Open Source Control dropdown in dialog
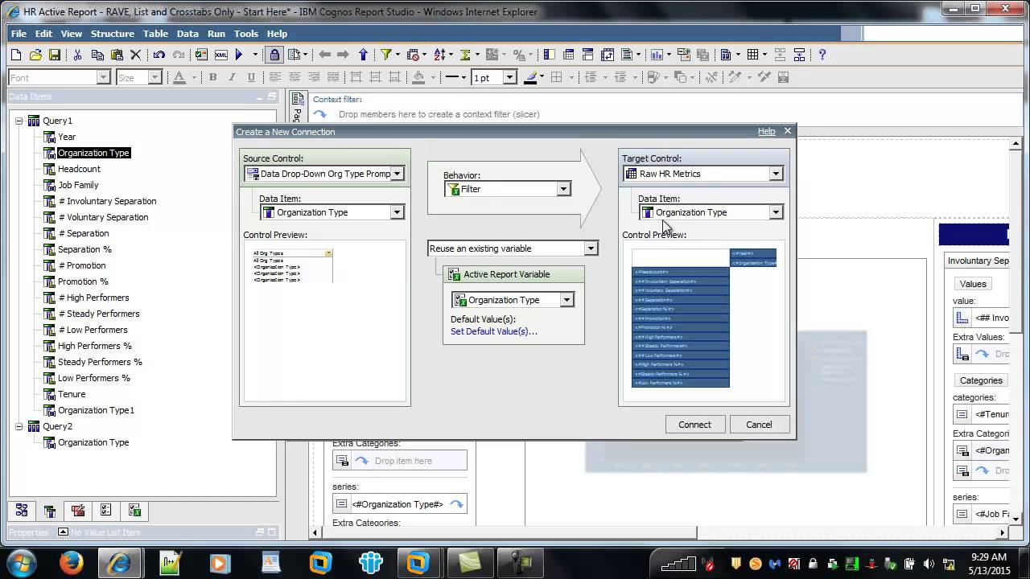1030x579 pixels. click(397, 174)
